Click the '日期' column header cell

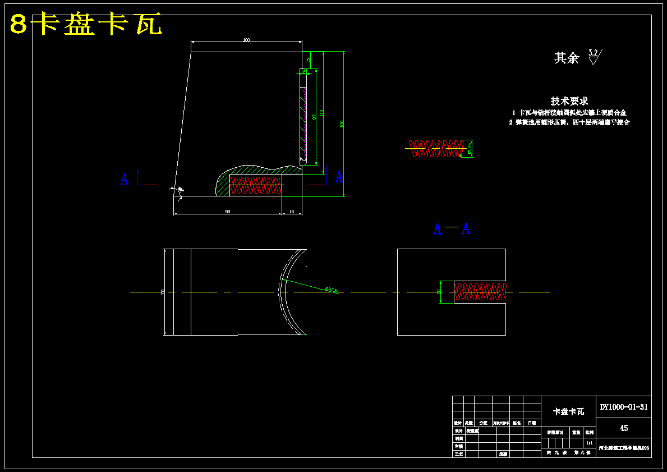[532, 423]
